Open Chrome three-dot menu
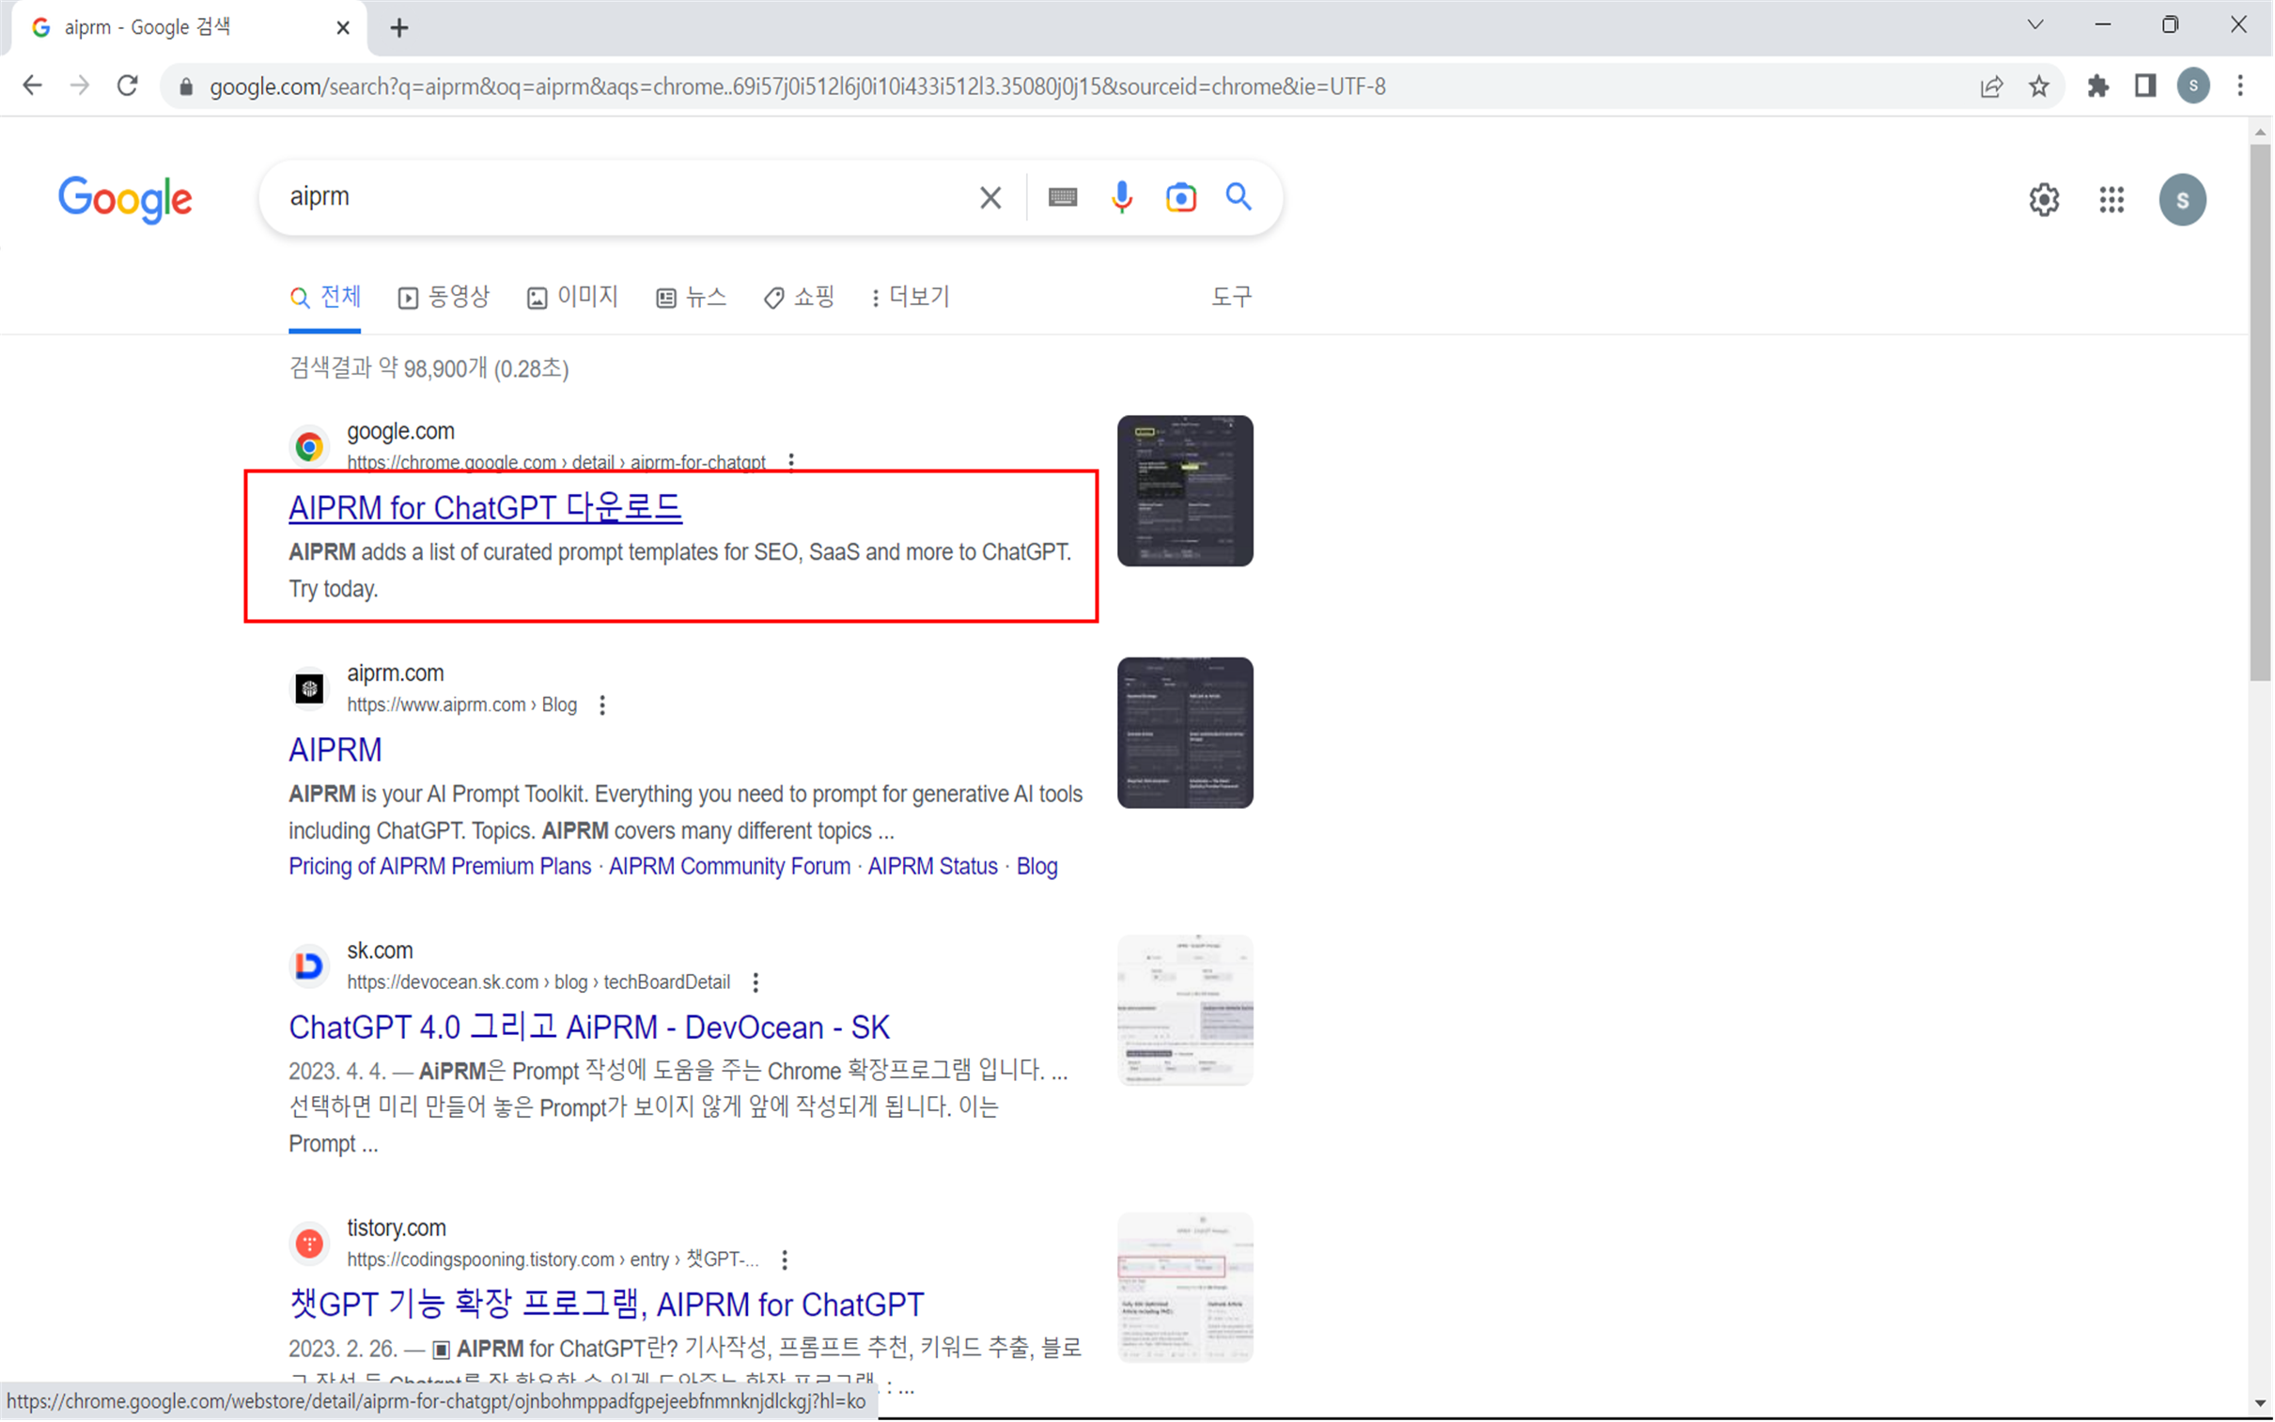This screenshot has width=2275, height=1422. [2240, 86]
